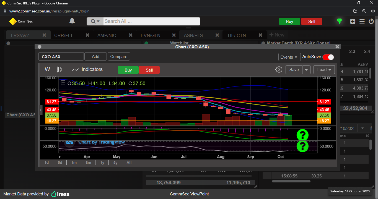Click the CommSec logo
The height and width of the screenshot is (199, 378).
click(21, 21)
